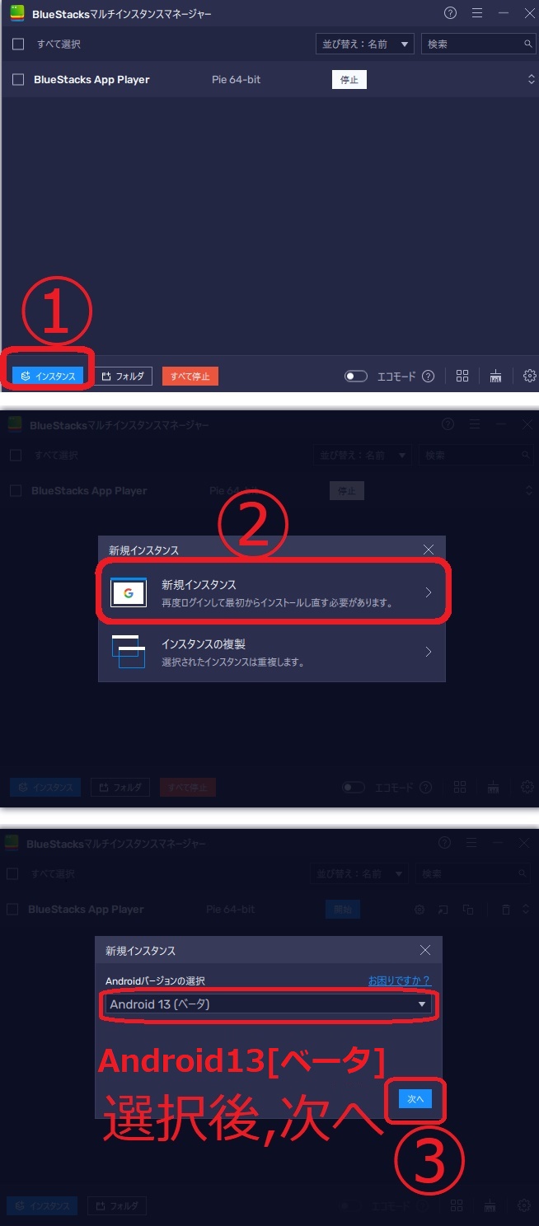
Task: Click the magnifier icon in the top 検索 box
Action: [528, 44]
